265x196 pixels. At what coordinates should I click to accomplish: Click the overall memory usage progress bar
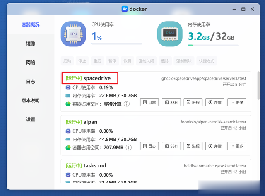click(213, 45)
